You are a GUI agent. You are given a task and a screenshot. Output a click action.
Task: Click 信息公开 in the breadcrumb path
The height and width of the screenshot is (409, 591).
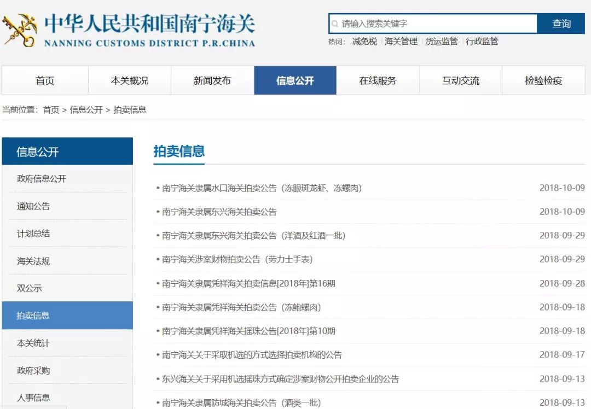(86, 110)
